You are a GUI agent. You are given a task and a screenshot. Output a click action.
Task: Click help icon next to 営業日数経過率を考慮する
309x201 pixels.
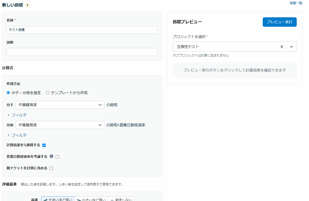51,156
